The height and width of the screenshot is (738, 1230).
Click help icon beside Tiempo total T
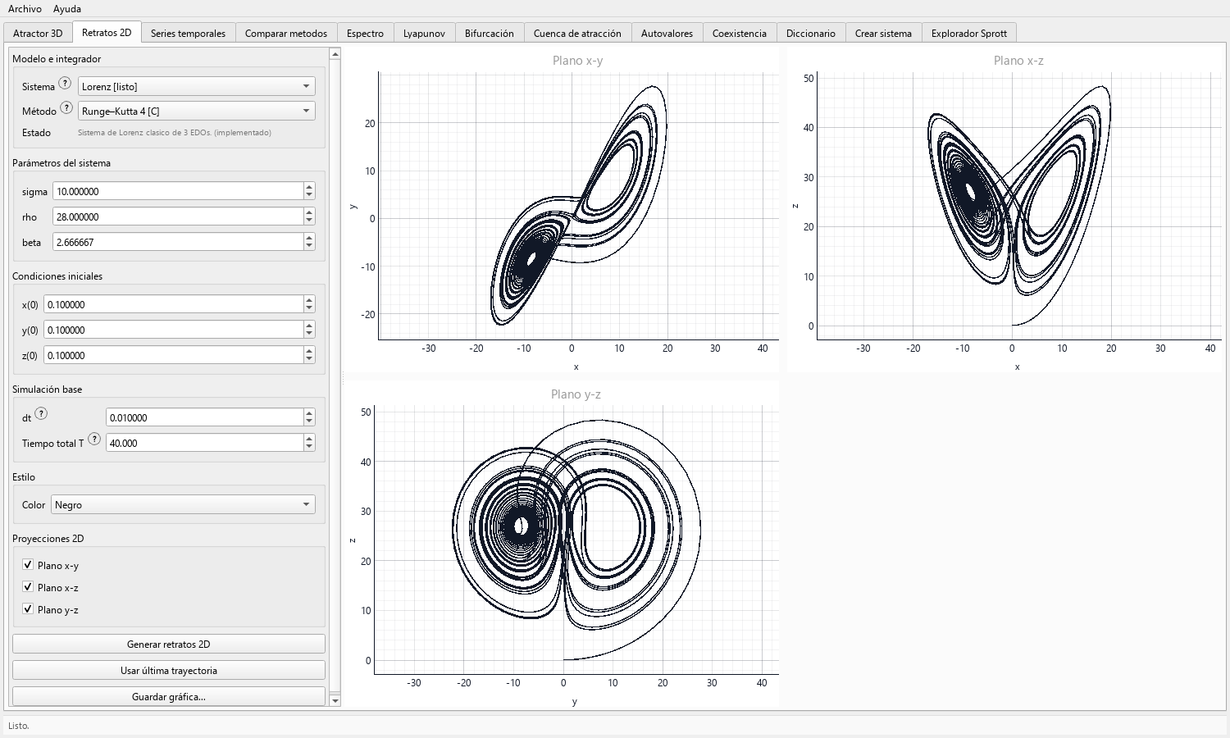94,440
